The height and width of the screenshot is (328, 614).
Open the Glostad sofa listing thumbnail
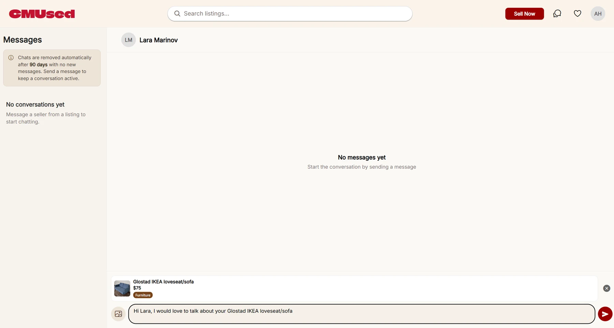tap(122, 288)
